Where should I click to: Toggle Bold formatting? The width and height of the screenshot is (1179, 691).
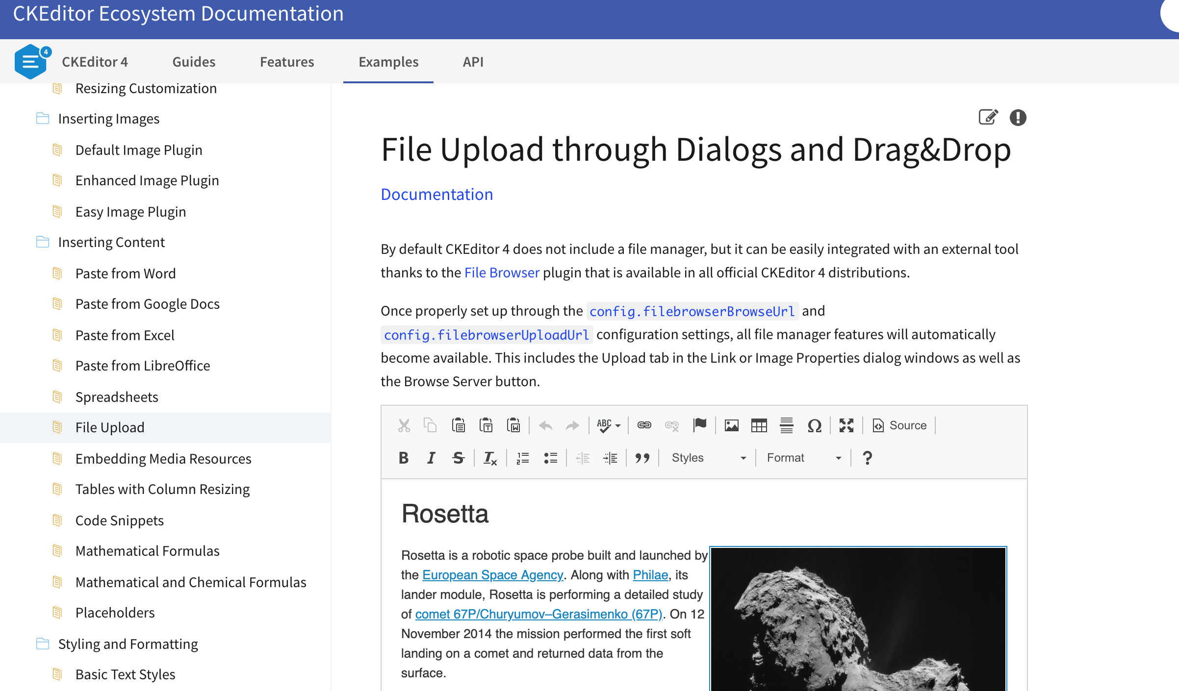pyautogui.click(x=404, y=458)
